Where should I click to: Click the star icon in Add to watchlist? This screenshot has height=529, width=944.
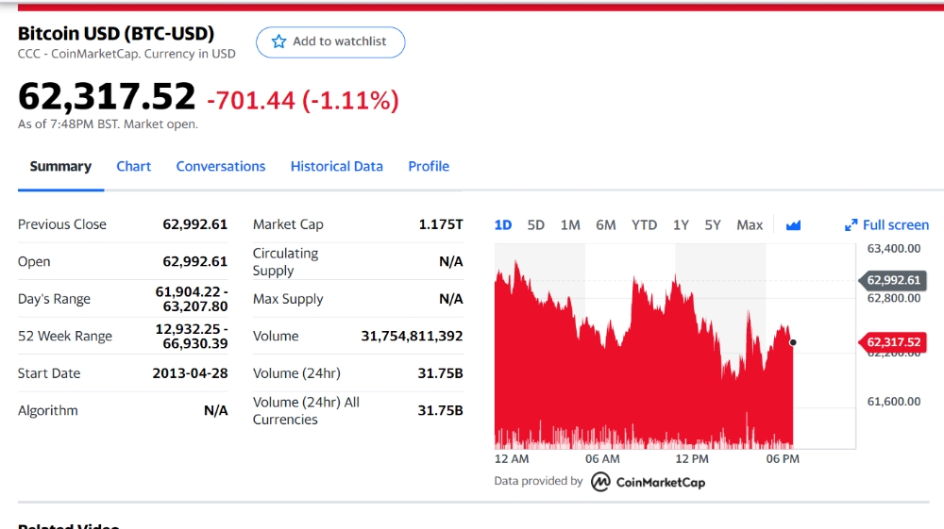click(x=278, y=41)
